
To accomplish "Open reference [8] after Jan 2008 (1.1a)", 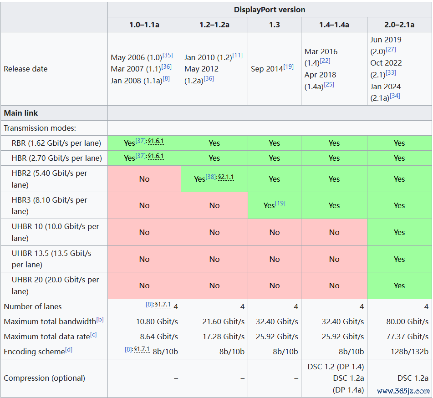I will (166, 79).
